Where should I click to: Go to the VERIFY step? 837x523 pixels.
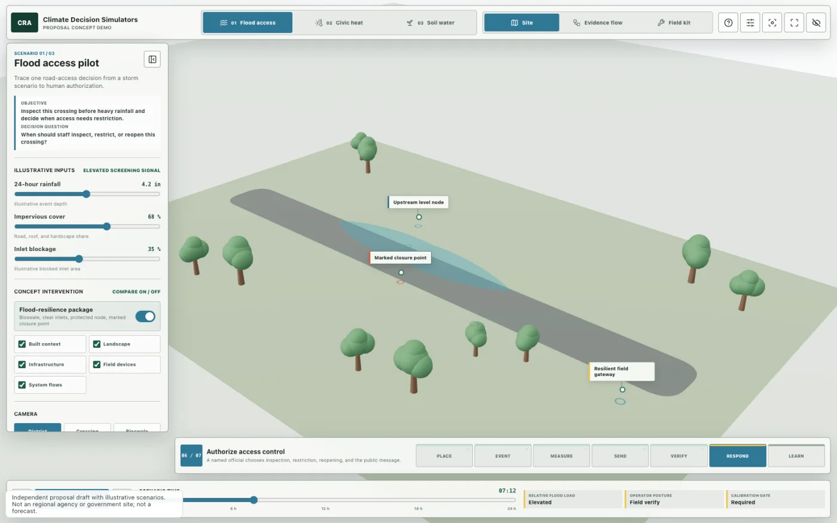679,455
